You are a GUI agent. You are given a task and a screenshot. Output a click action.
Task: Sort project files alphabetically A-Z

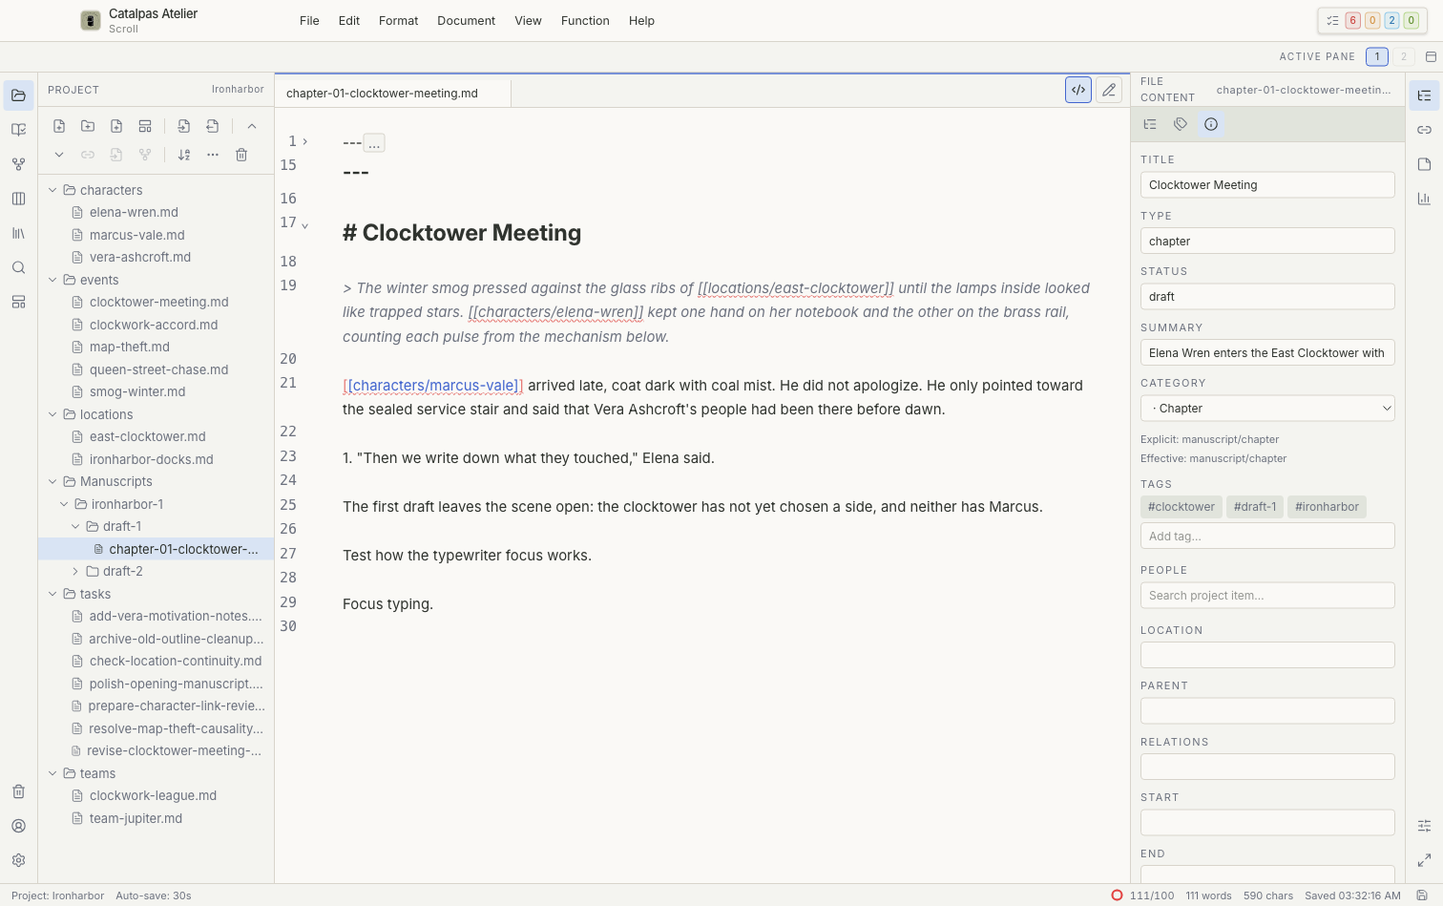point(184,155)
